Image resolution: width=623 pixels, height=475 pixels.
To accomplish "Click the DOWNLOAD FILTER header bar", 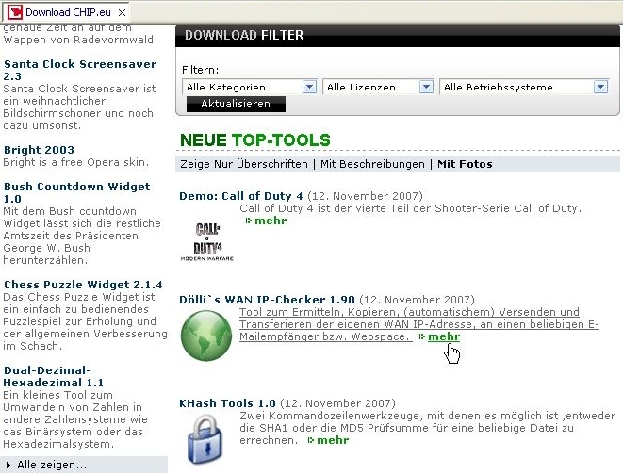I will 398,35.
